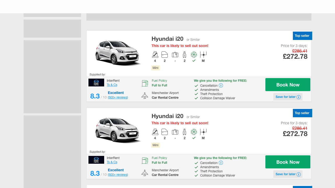Screen dimensions: 335x188
Task: Click InterRent logo in first listing
Action: (96, 83)
